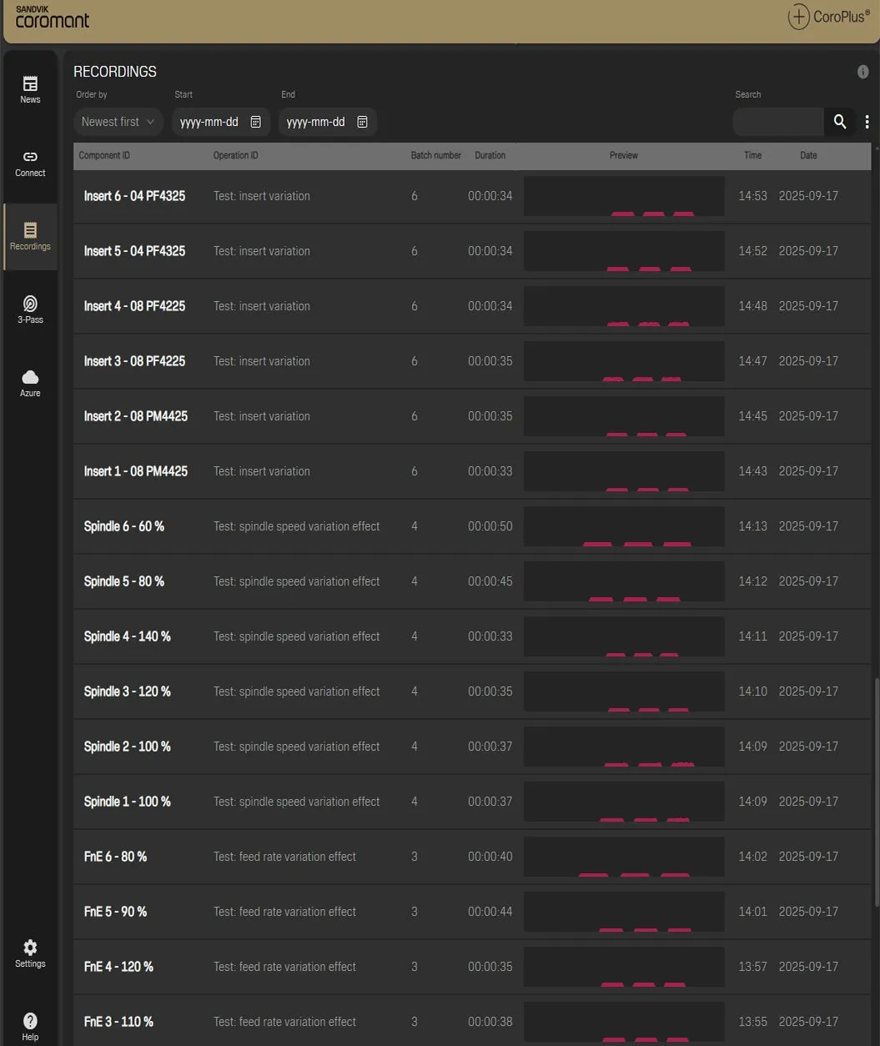
Task: Open recording Spindle 4 - 140 %
Action: 127,636
